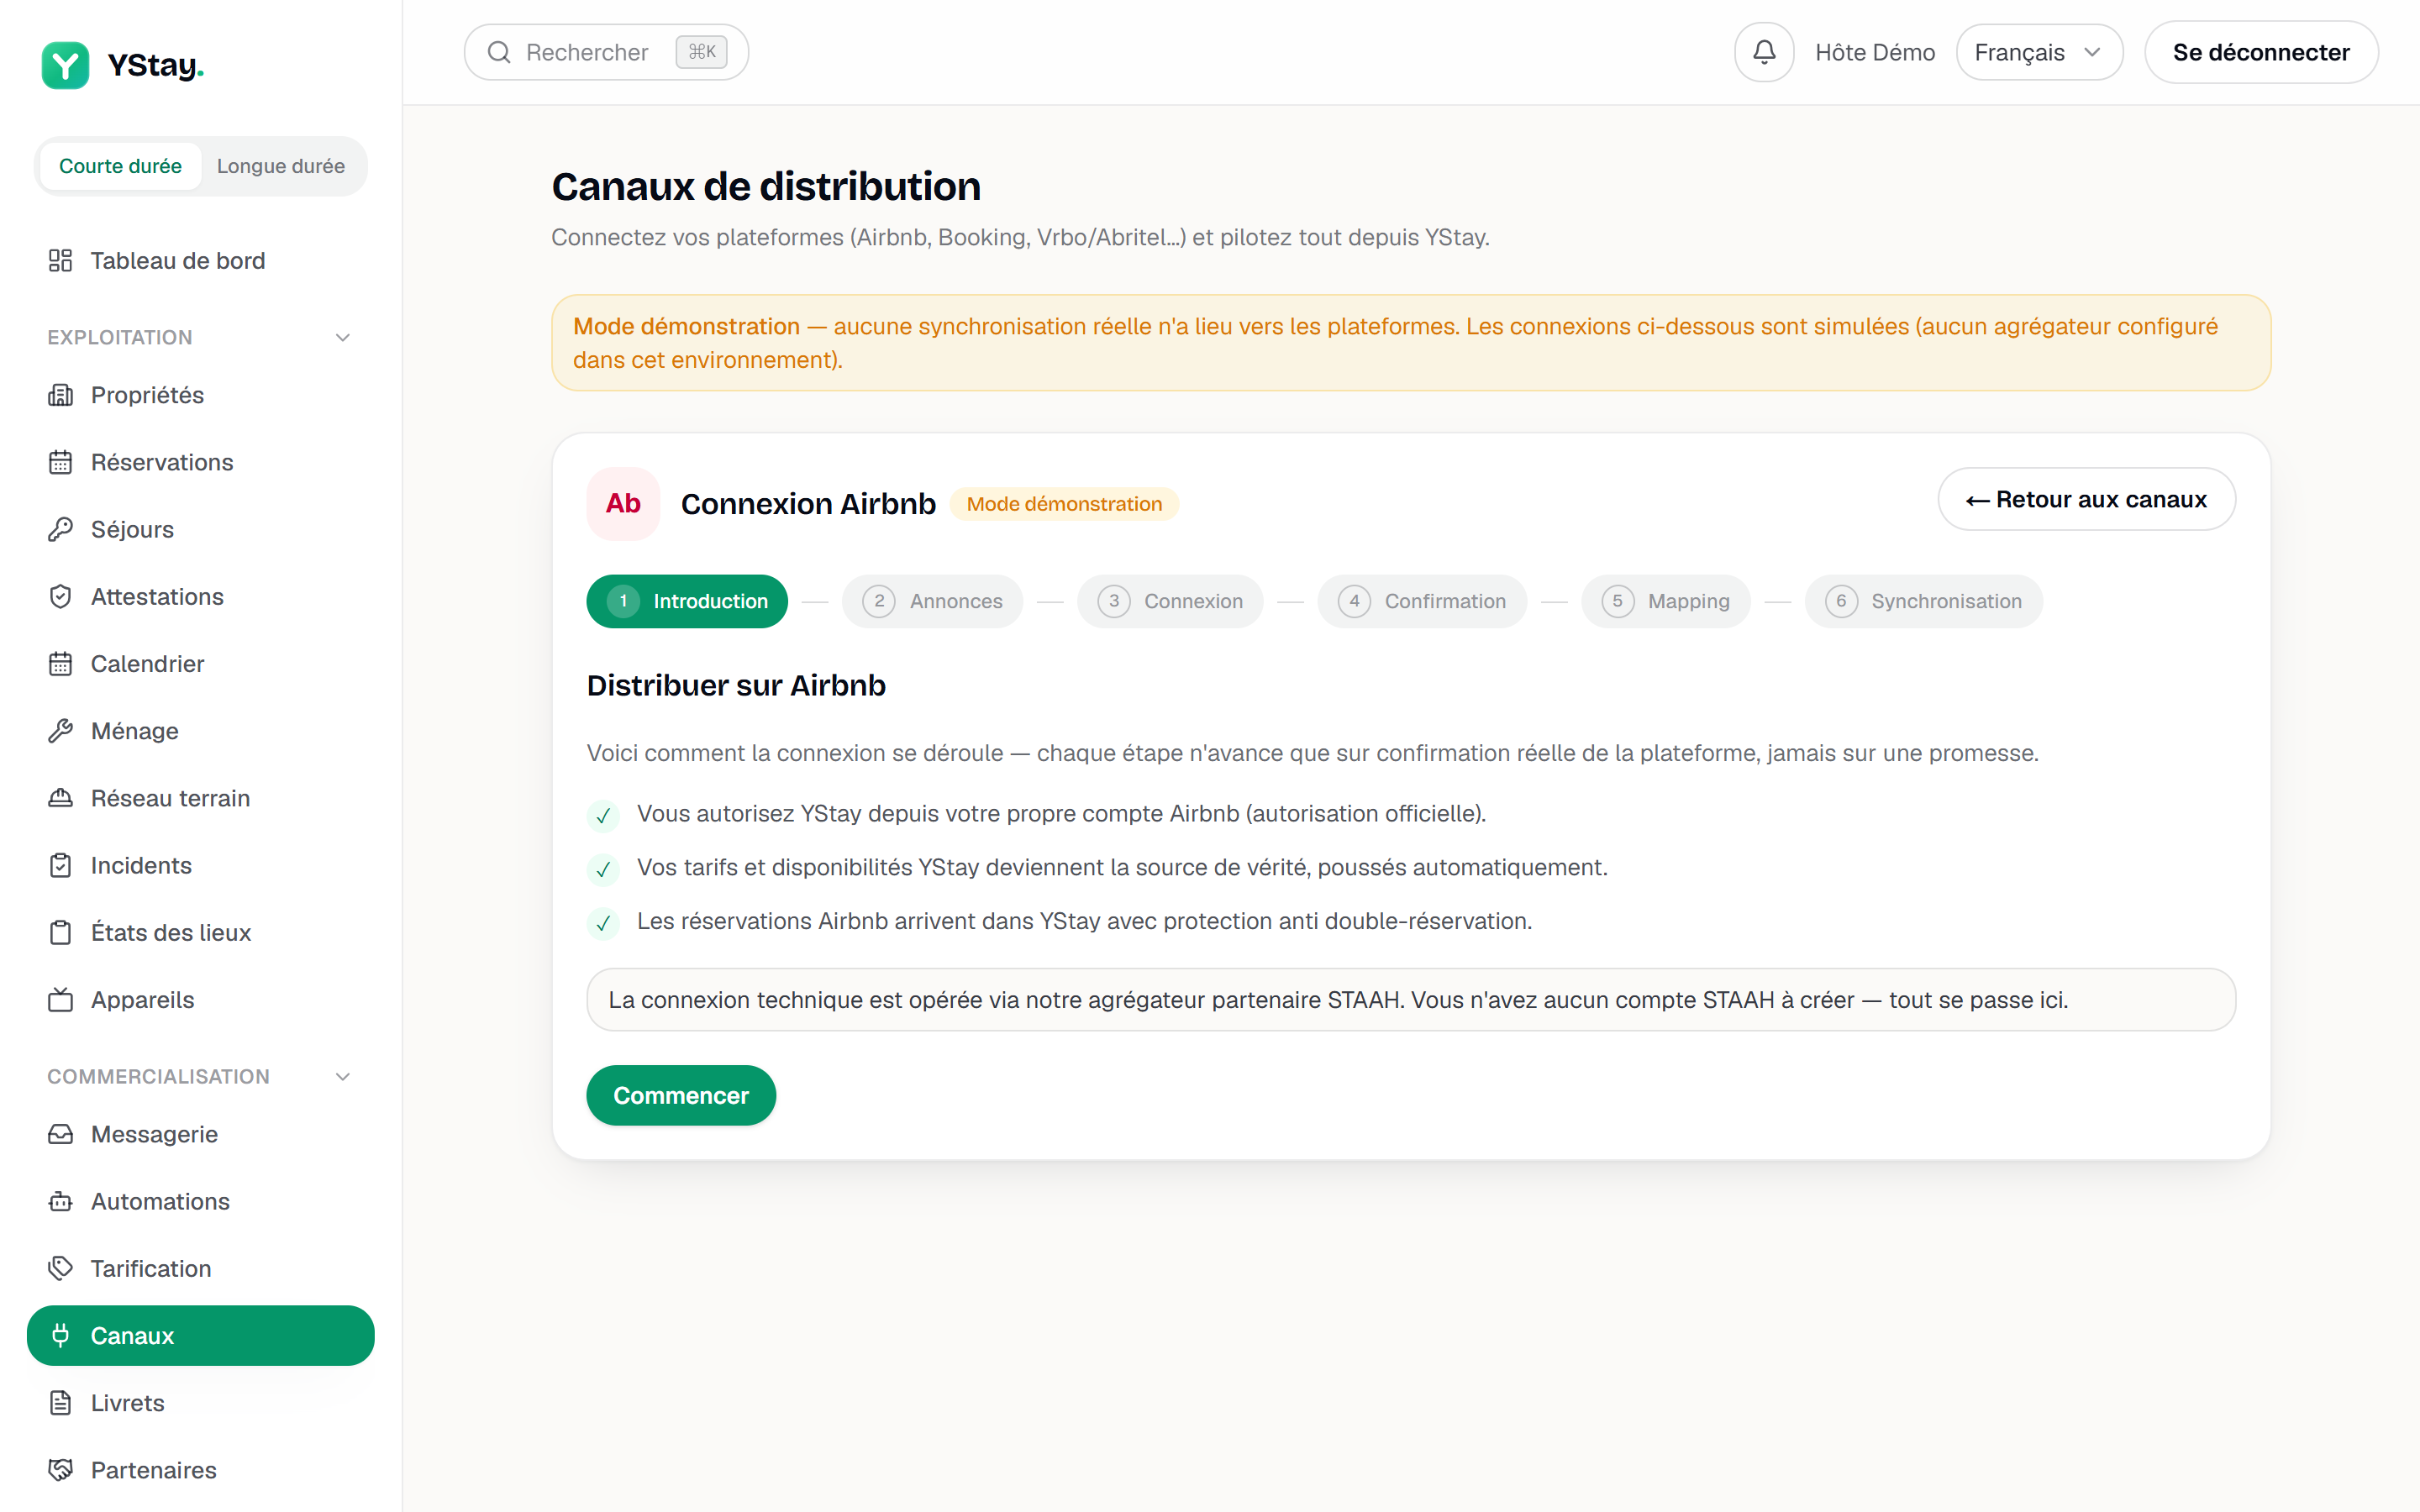2420x1512 pixels.
Task: Switch to Courte durée mode
Action: pyautogui.click(x=120, y=166)
